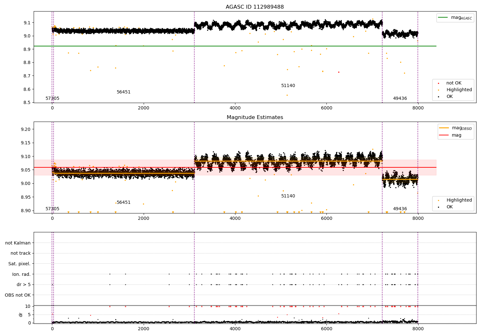Click the lowest orange point near 8.55 in top panel
Viewport: 481px width, 336px height.
(x=287, y=95)
